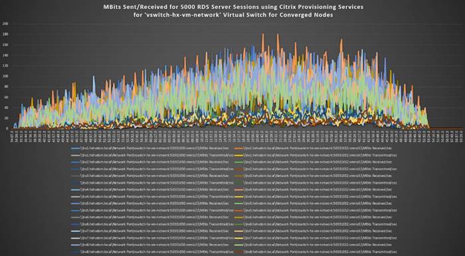Image resolution: width=465 pixels, height=256 pixels.
Task: Click the y-axis label 100
Action: [5, 76]
